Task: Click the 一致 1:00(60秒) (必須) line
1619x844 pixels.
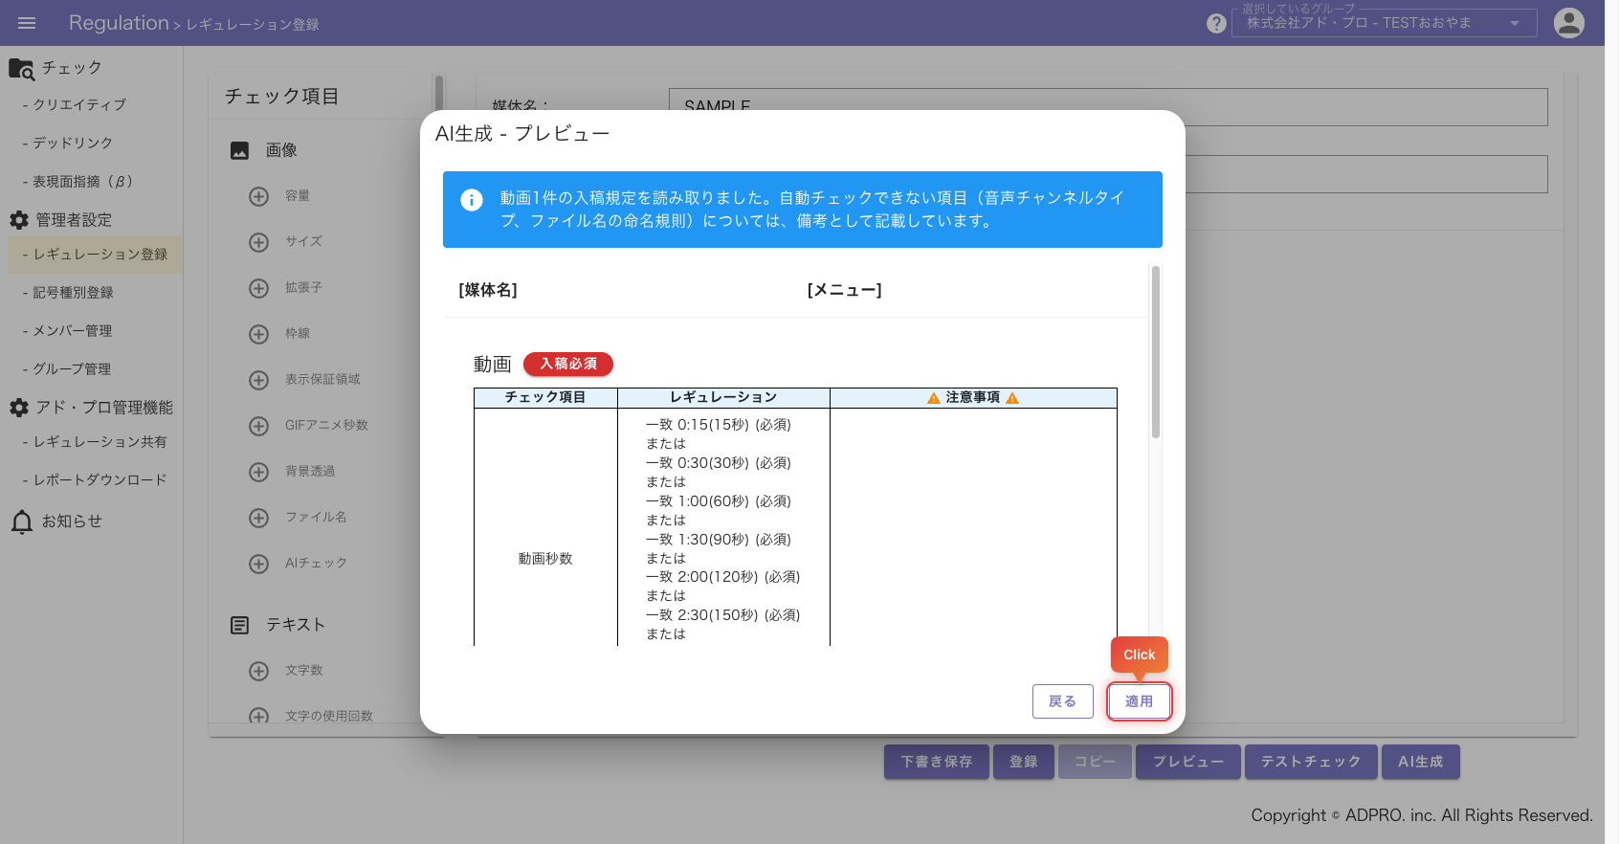Action: [x=719, y=501]
